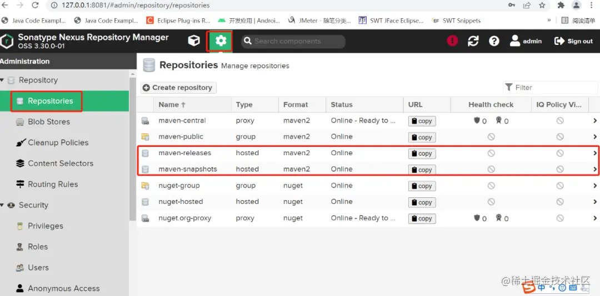Copy the maven-releases URL
This screenshot has width=600, height=296.
[422, 154]
